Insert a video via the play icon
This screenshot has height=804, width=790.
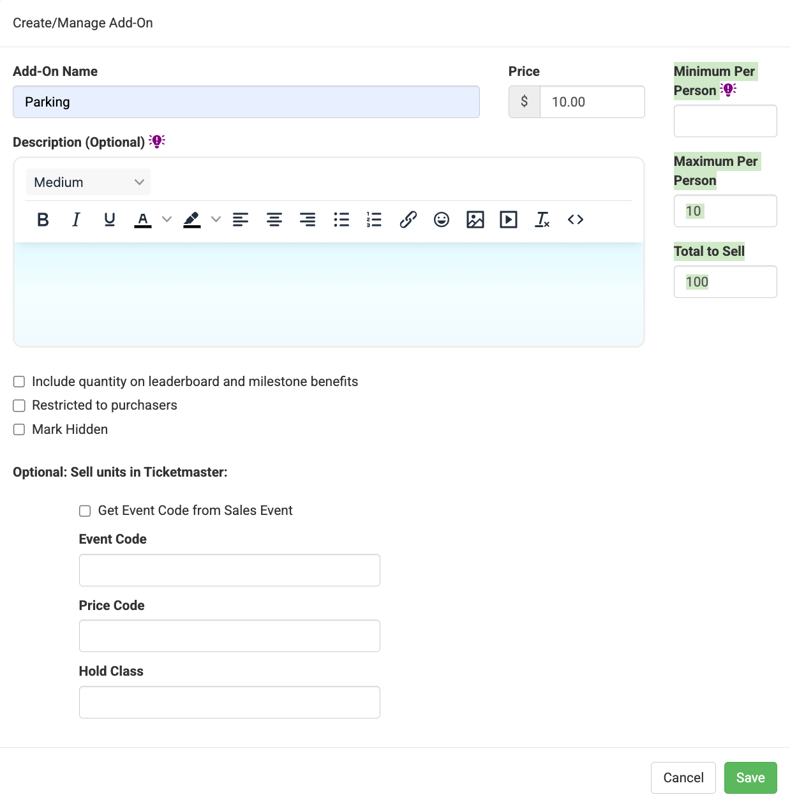coord(509,220)
